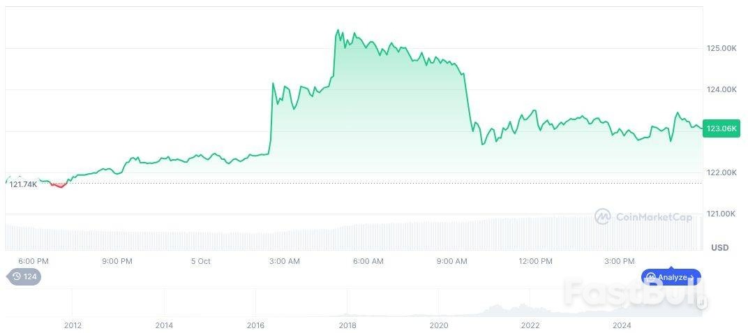Click the 12:00 PM time axis label
This screenshot has height=333, width=748.
[536, 261]
